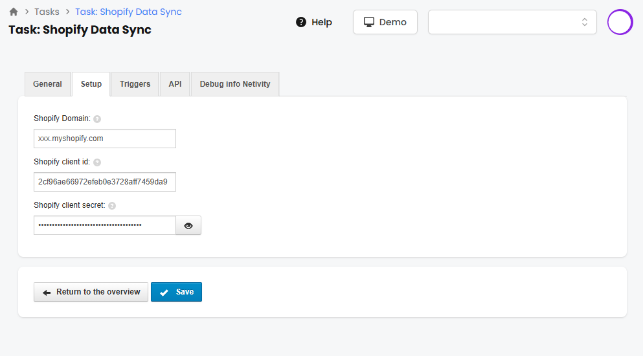The image size is (643, 356).
Task: Switch to the API tab
Action: pos(175,84)
